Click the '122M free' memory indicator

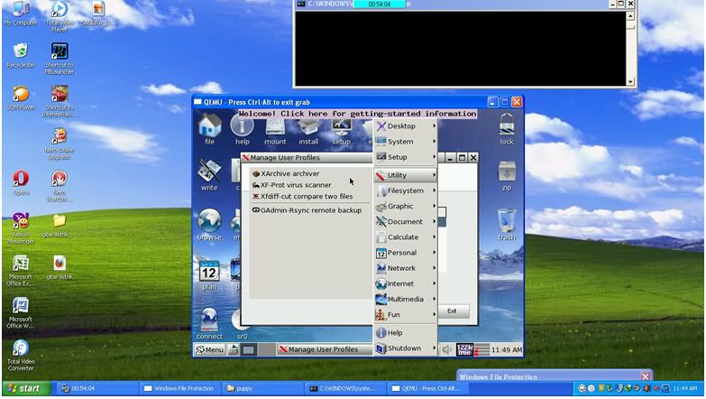(x=464, y=350)
